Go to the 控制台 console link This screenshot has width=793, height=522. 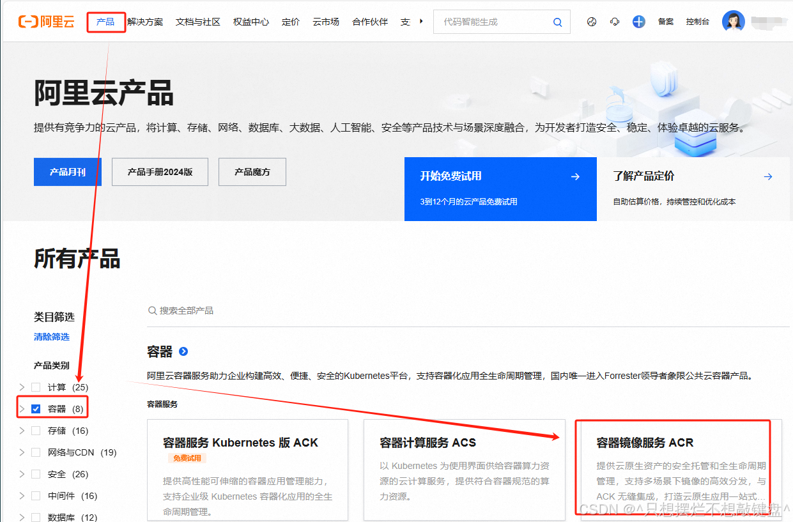[x=698, y=22]
